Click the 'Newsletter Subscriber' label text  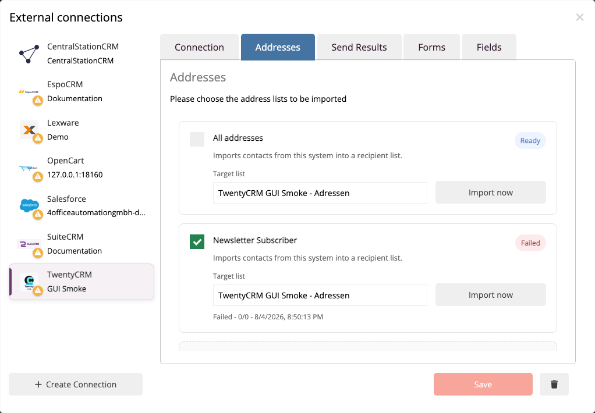[x=255, y=240]
